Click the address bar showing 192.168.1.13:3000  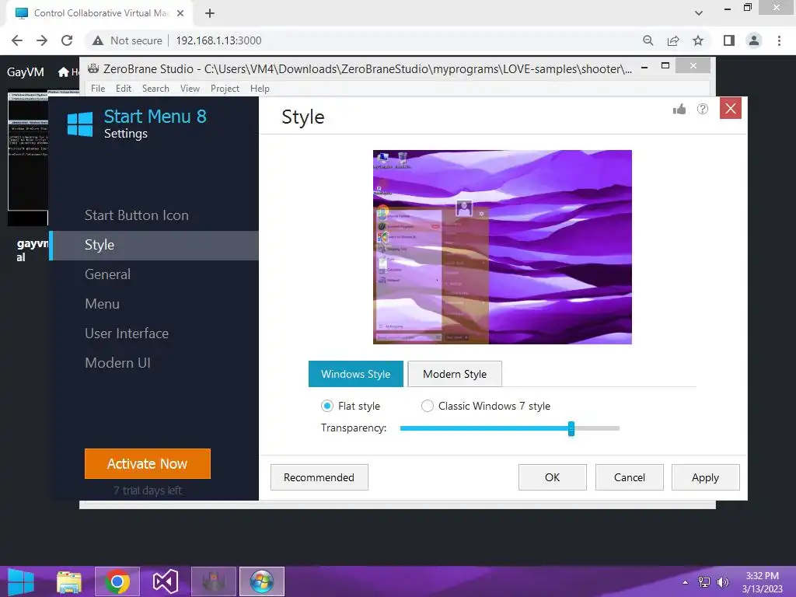(x=218, y=40)
